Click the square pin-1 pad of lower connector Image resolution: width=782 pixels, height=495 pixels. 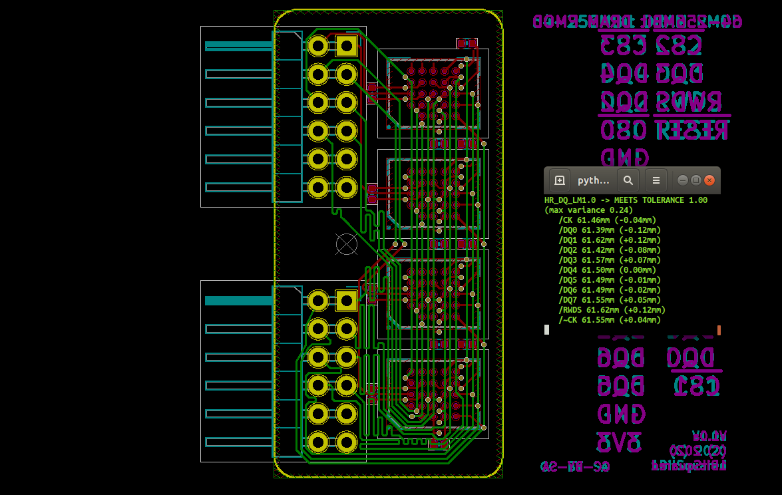pos(346,301)
